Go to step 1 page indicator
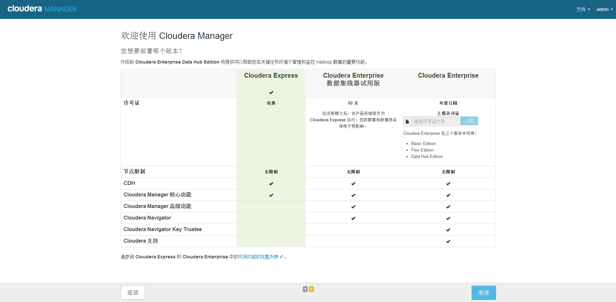 [305, 289]
